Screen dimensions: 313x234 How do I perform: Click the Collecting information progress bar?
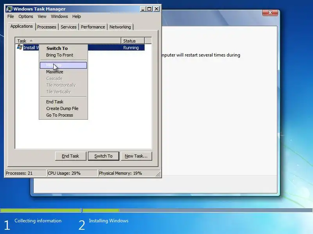(41, 210)
